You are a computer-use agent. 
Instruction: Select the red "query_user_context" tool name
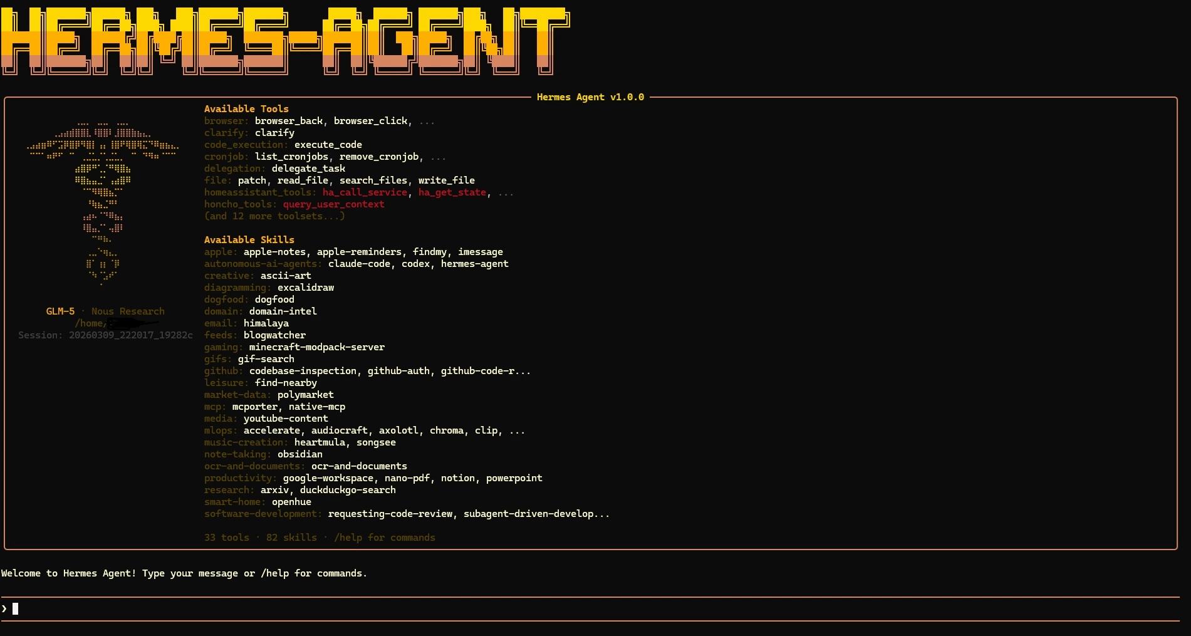coord(334,204)
